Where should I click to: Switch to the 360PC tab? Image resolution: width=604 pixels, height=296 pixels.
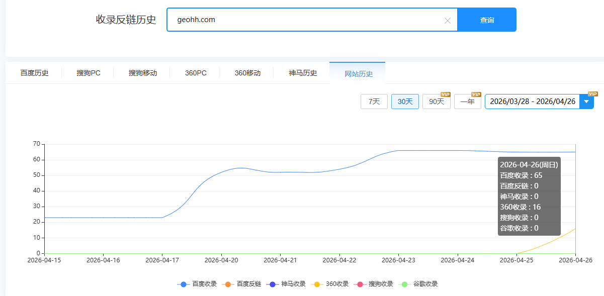pyautogui.click(x=196, y=73)
